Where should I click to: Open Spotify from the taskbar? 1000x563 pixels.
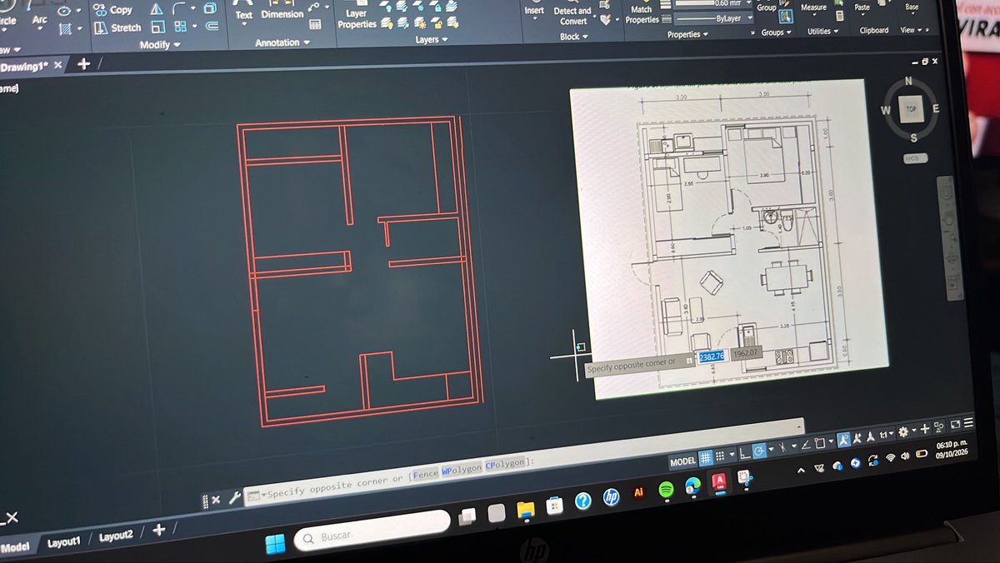(666, 490)
